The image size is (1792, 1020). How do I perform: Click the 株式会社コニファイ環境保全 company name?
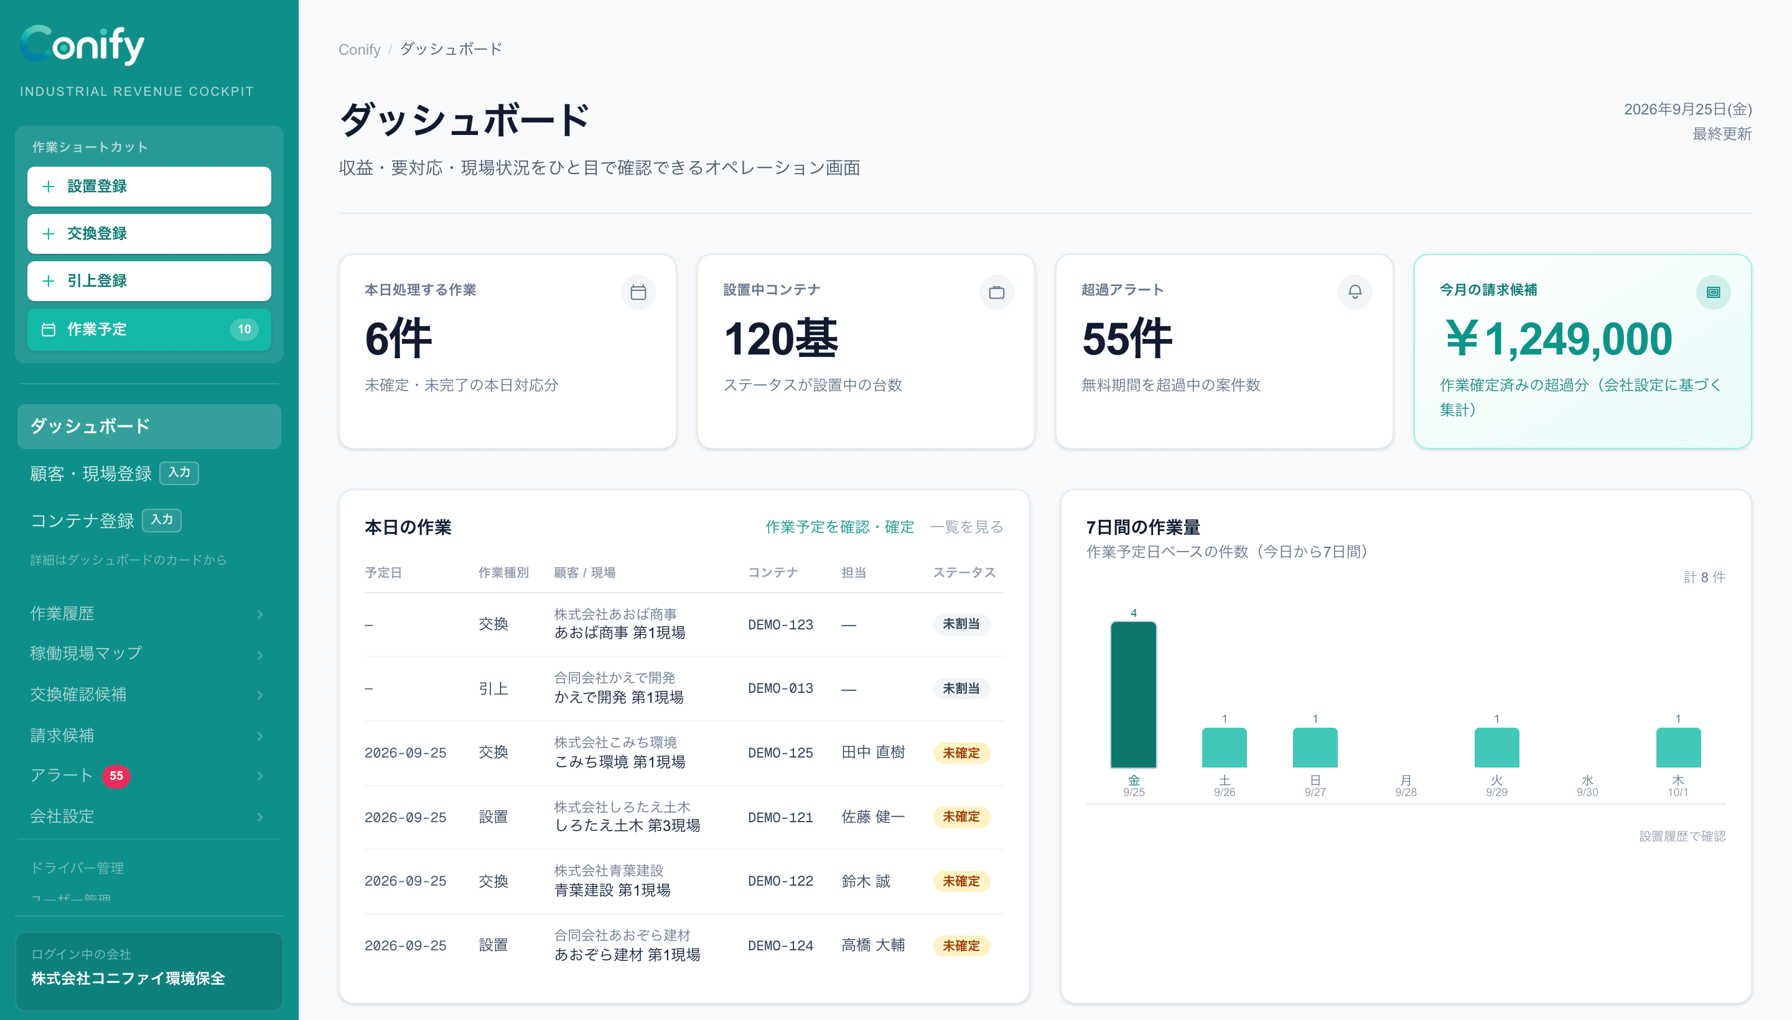click(x=128, y=979)
